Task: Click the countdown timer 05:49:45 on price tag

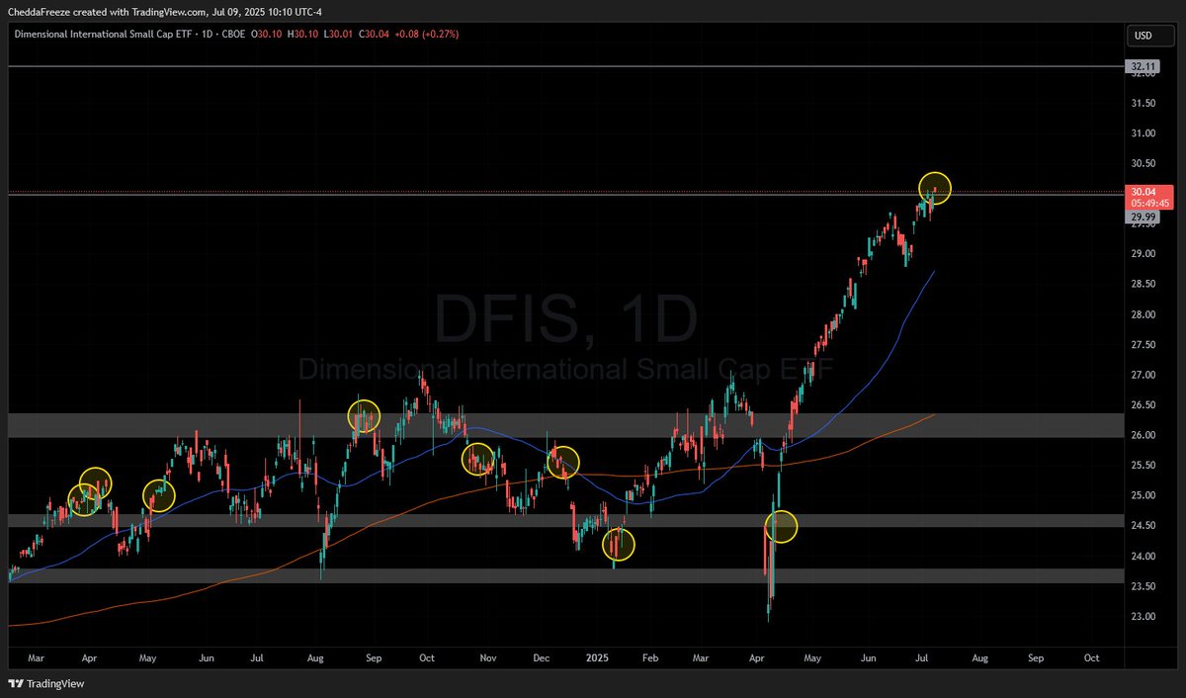Action: click(x=1150, y=203)
